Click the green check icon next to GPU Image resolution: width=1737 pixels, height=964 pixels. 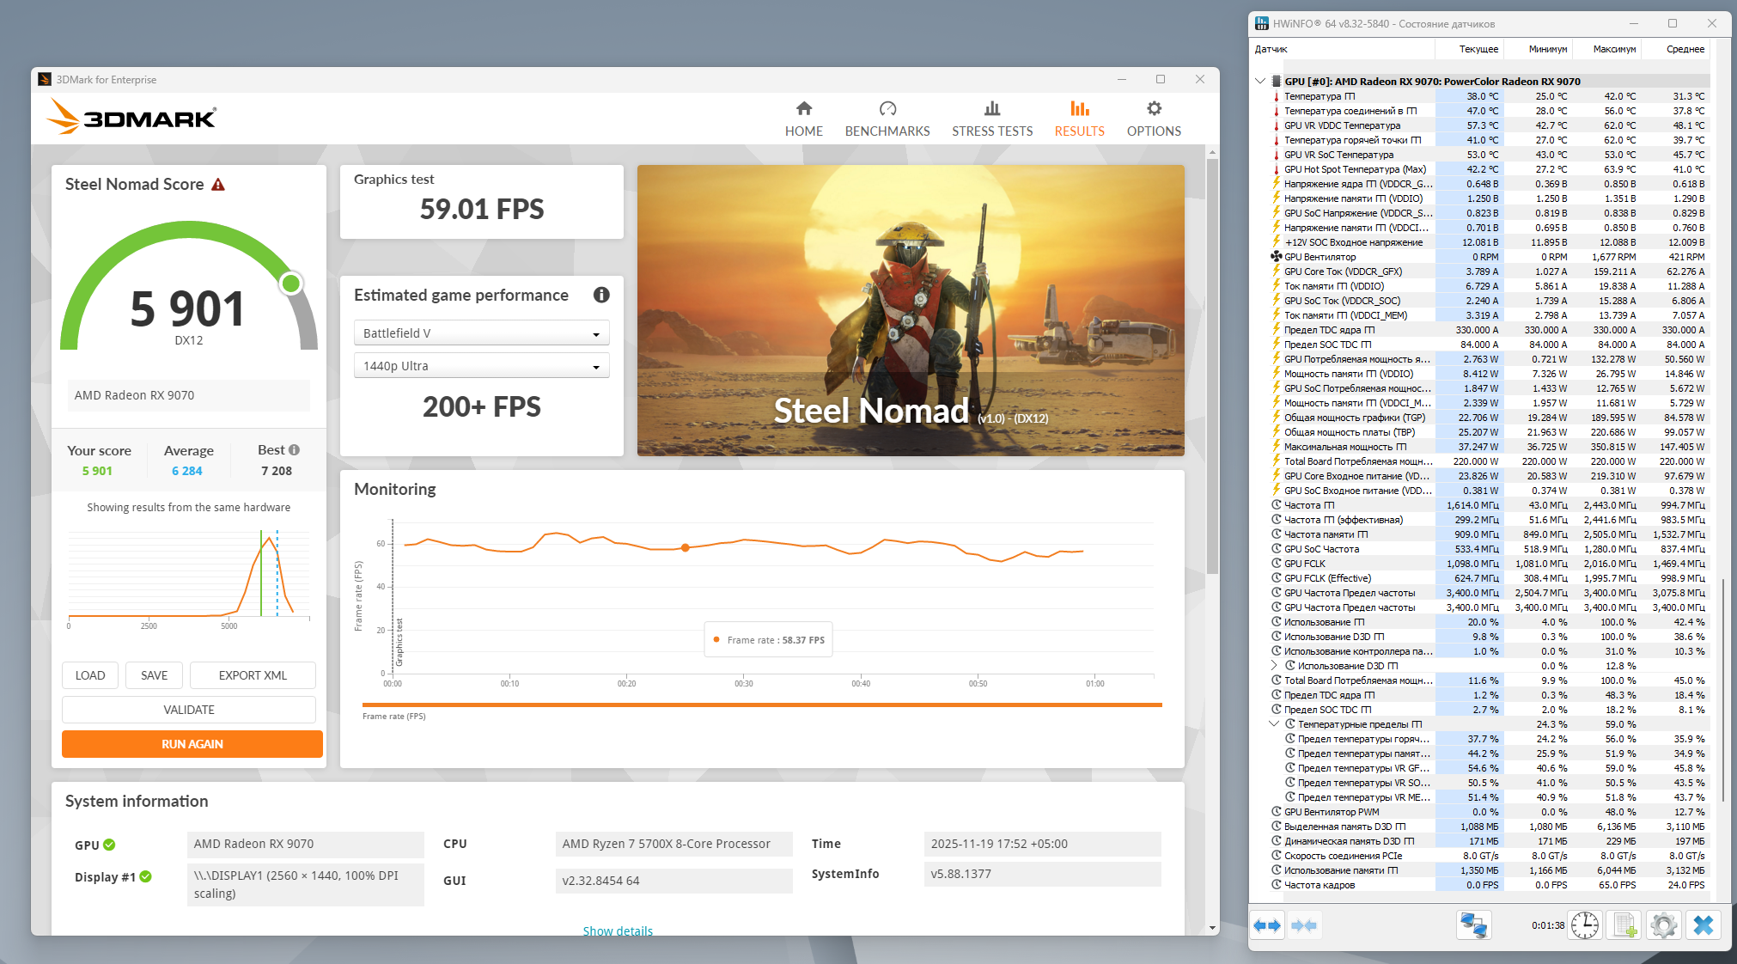coord(109,845)
